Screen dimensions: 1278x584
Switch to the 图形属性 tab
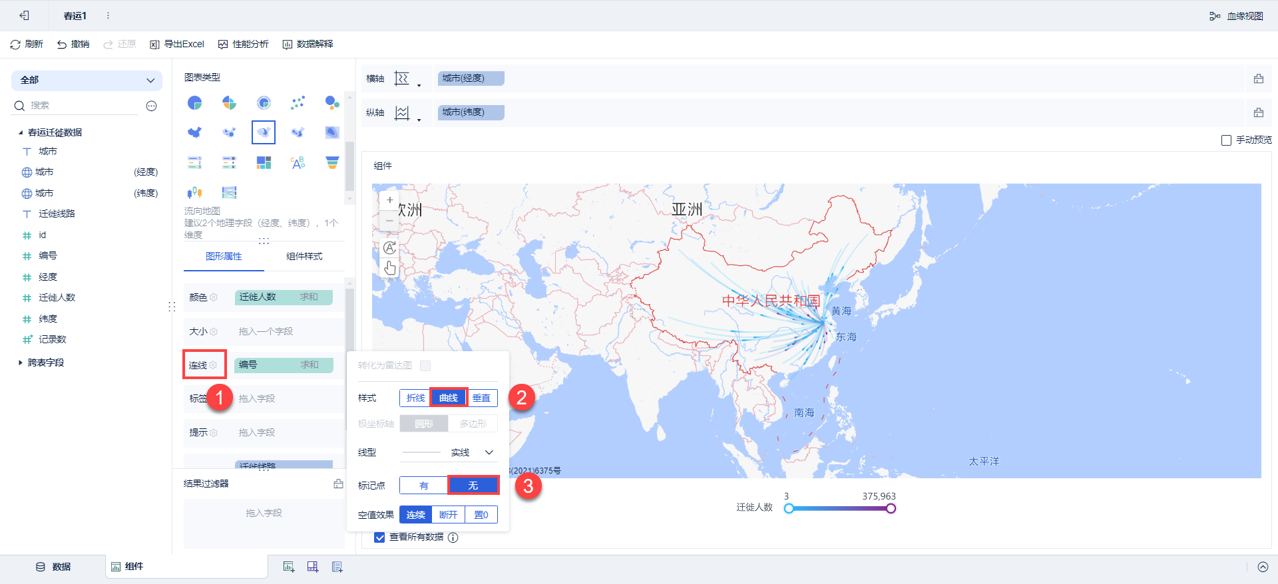(x=224, y=257)
